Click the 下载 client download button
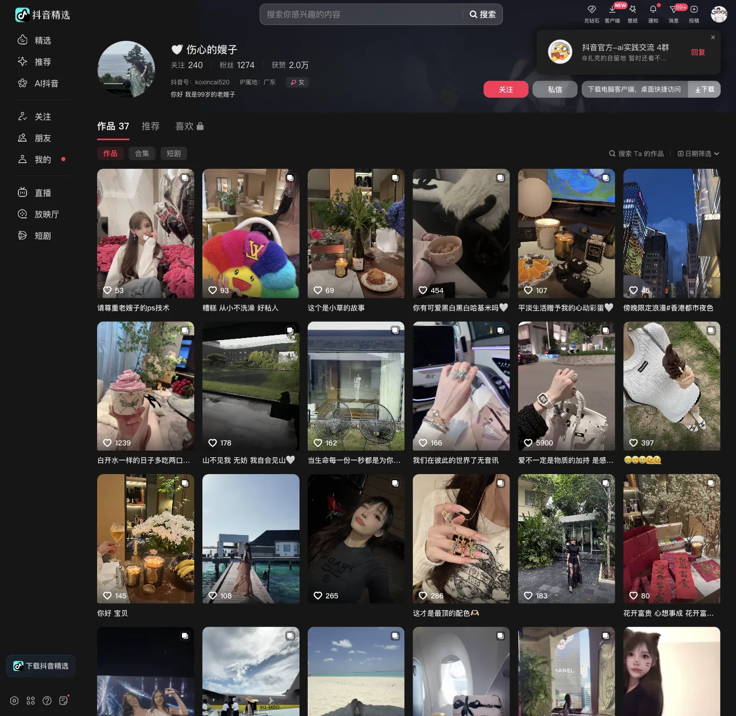736x716 pixels. pos(704,89)
